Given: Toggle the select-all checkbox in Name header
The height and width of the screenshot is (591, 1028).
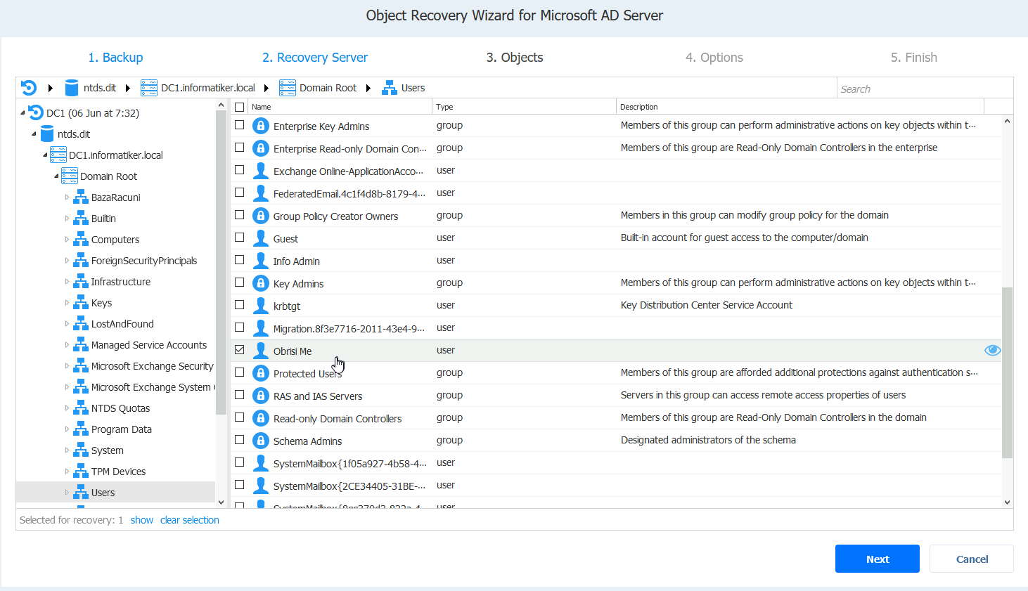Looking at the screenshot, I should coord(240,107).
